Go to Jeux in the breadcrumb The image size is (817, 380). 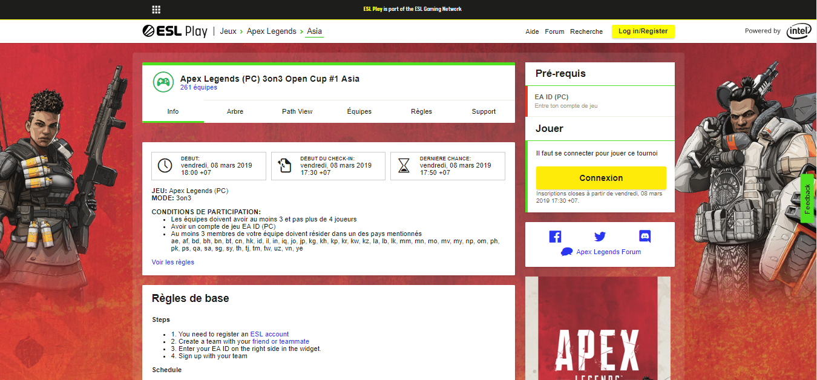coord(228,31)
